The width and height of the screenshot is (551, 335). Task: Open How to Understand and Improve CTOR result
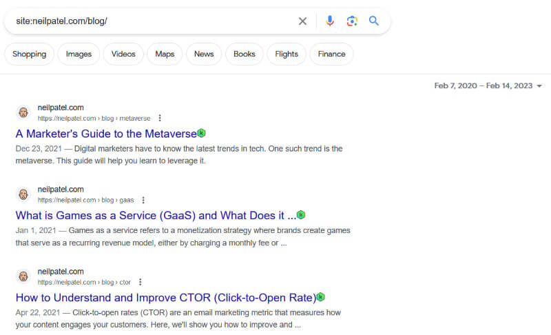click(x=166, y=298)
